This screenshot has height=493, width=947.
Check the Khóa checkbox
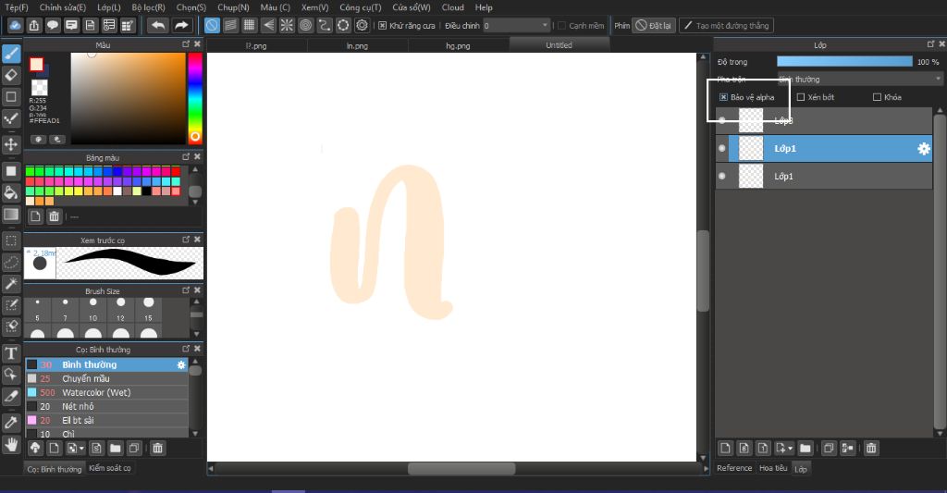coord(877,97)
